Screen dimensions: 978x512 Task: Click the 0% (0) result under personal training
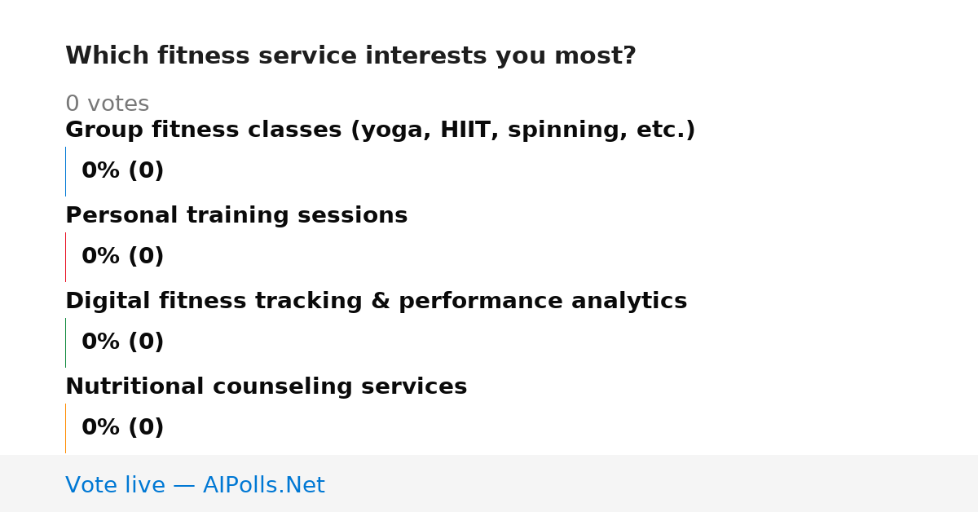[x=122, y=257]
